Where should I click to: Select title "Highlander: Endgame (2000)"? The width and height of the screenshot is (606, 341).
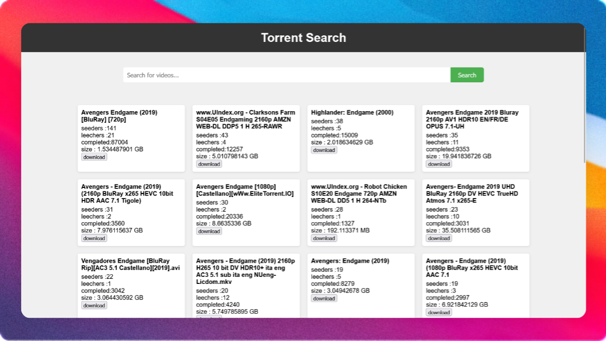(x=352, y=113)
